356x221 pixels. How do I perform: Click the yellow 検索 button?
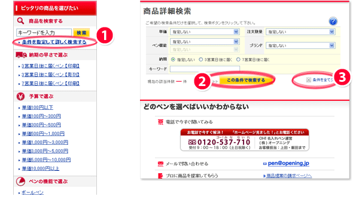point(81,33)
